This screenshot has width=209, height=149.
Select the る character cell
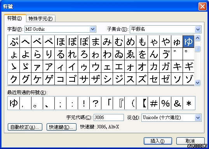click(60, 54)
